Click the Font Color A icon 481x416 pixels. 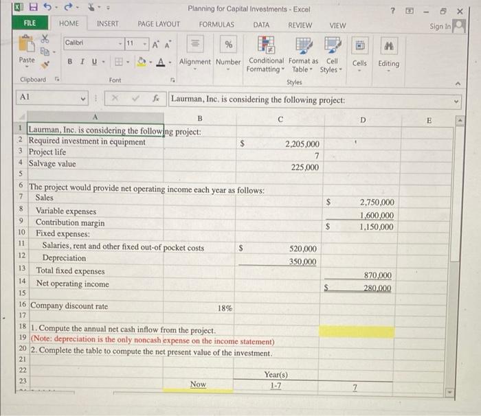pyautogui.click(x=161, y=62)
